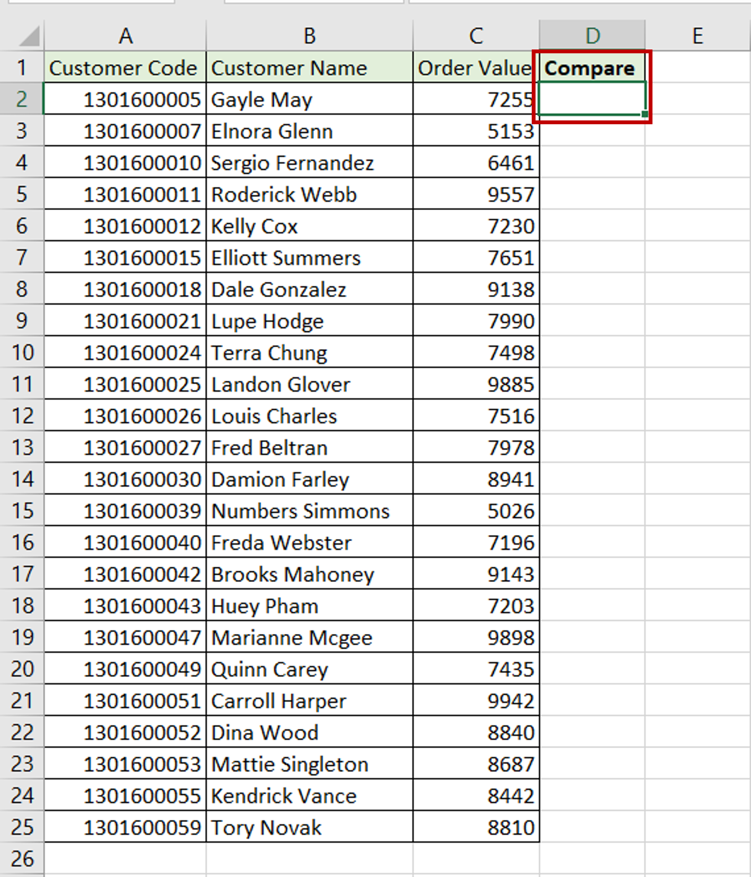Select column header D

pyautogui.click(x=592, y=35)
